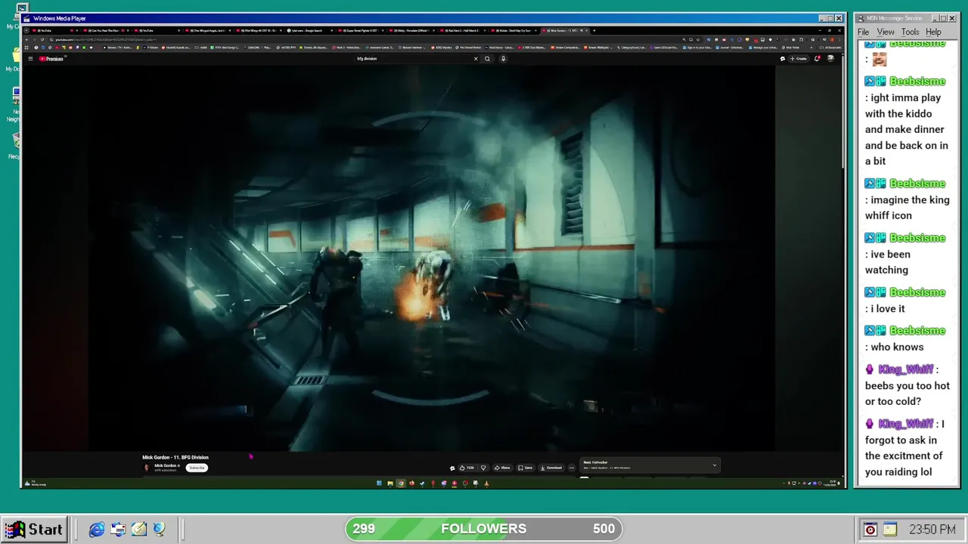
Task: Click the BFG Division video frame
Action: click(x=432, y=258)
